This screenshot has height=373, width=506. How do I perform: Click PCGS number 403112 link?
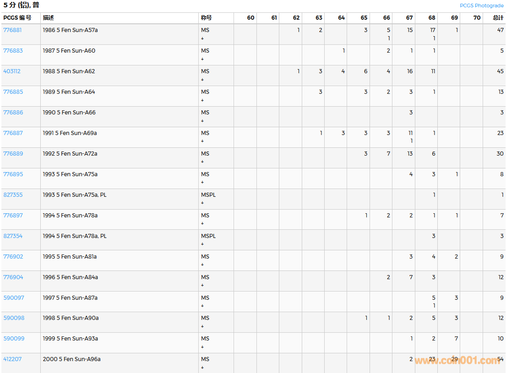[x=12, y=71]
